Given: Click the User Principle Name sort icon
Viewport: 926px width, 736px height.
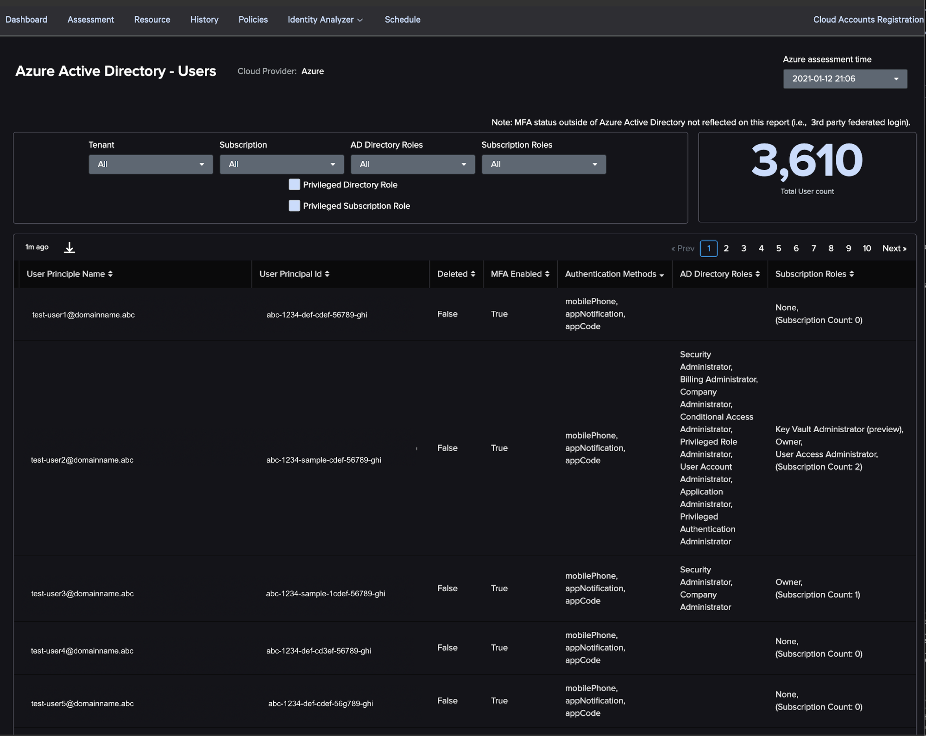Looking at the screenshot, I should tap(111, 273).
